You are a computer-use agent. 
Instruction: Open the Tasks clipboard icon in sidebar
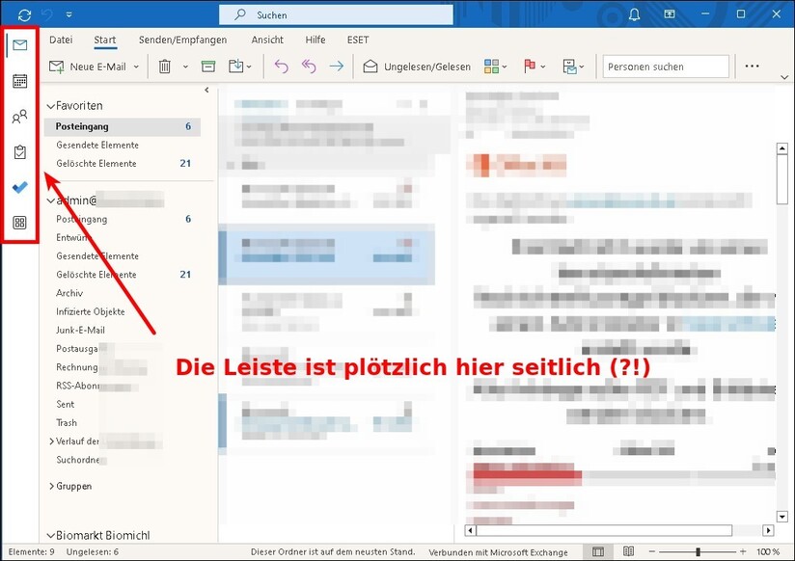(19, 151)
